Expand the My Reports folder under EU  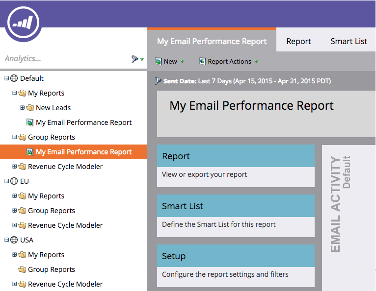pyautogui.click(x=14, y=196)
